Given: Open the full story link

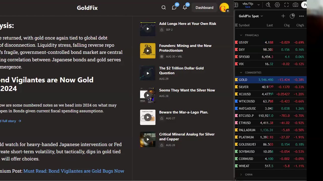Looking at the screenshot, I should click(11, 121).
